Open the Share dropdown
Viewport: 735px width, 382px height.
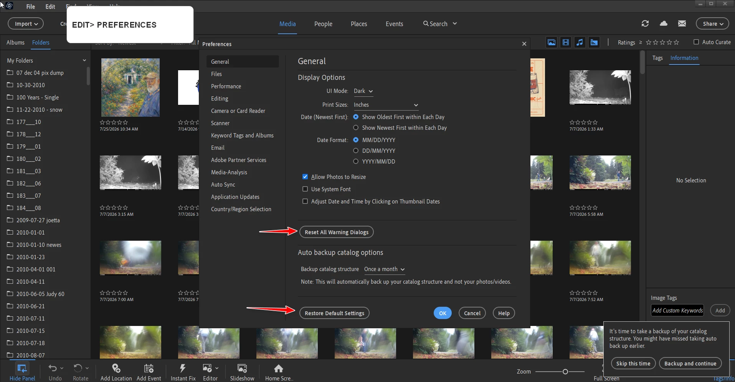712,24
